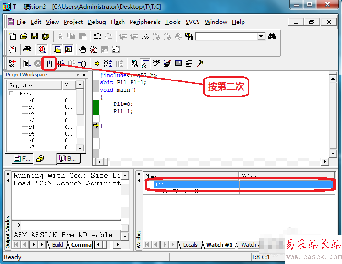Toggle the Output Window toolbar button
Screen dimensions: 342x264
68,49
